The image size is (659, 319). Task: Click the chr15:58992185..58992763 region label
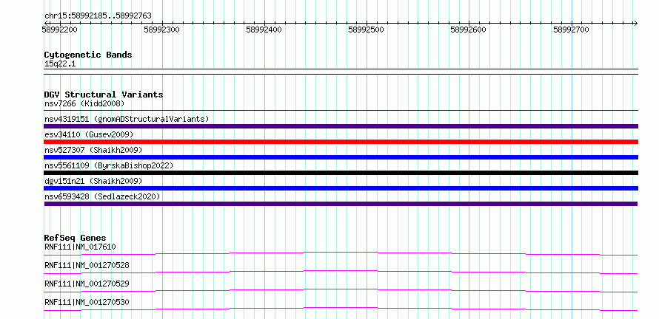click(x=98, y=16)
